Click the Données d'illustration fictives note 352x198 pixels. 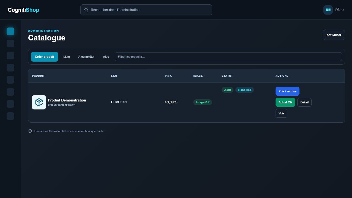coord(69,131)
